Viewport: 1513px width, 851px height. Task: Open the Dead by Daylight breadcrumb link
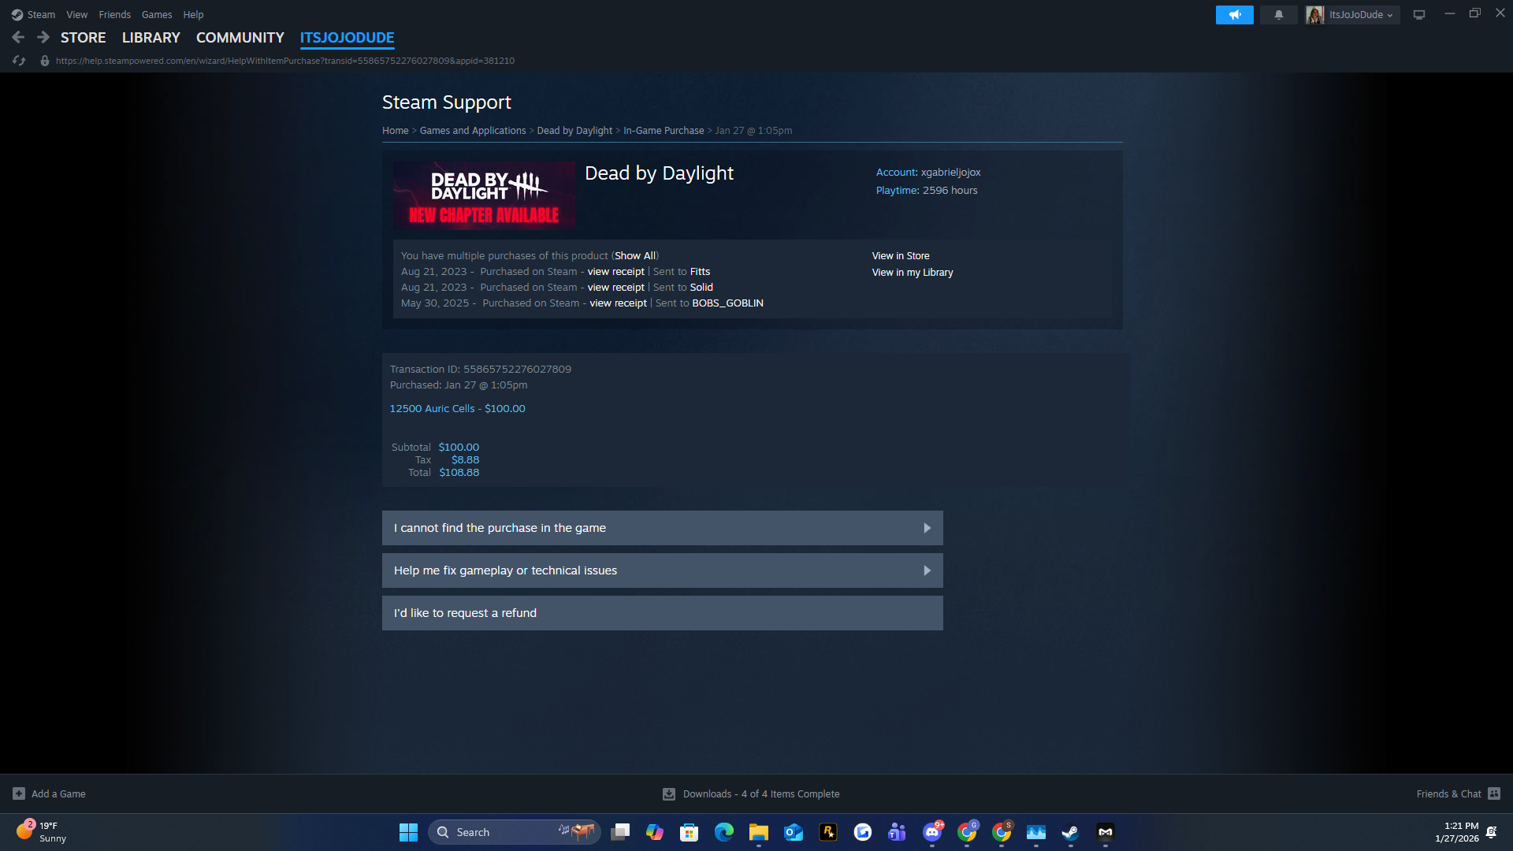point(574,131)
